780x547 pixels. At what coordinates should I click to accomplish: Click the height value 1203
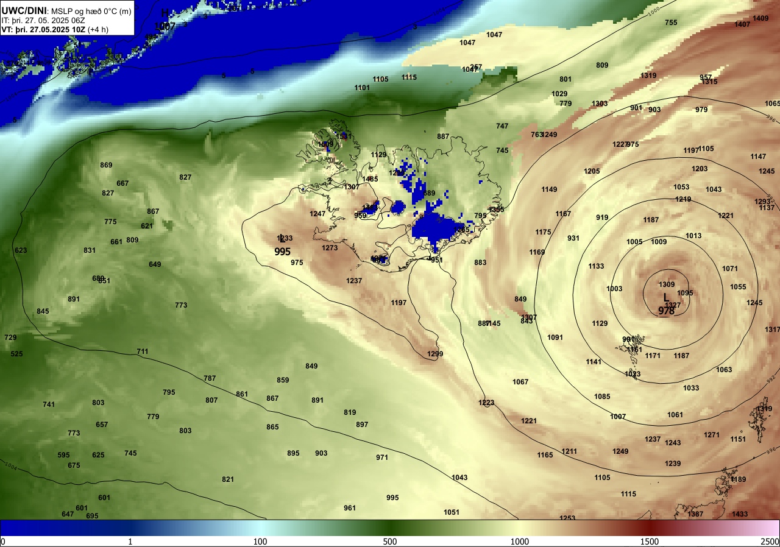700,169
